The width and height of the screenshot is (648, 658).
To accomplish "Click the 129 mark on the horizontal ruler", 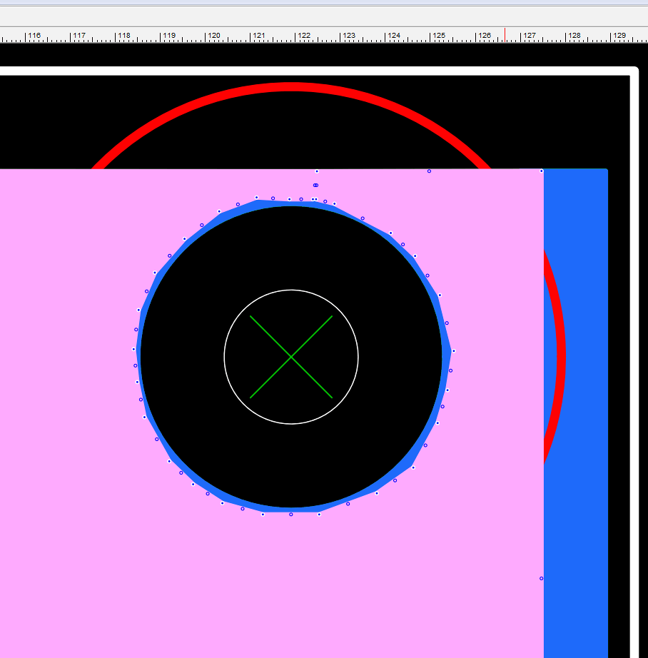I will coord(612,36).
